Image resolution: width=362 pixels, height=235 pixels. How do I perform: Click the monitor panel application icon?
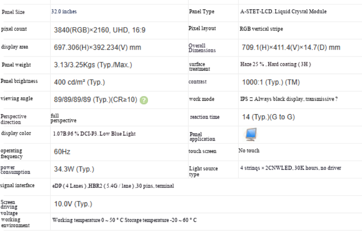251,134
